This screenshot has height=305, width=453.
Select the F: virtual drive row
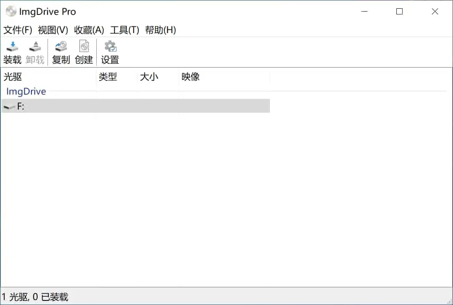(x=136, y=106)
